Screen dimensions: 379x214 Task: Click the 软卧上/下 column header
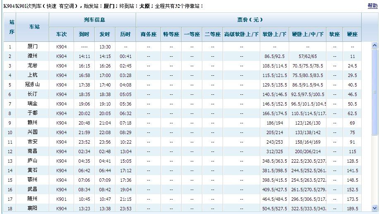[275, 34]
